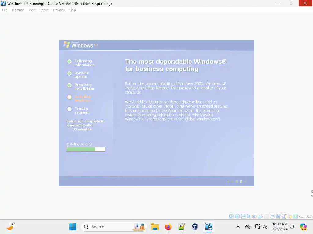Click the 'Collecting information' step text
Image resolution: width=313 pixels, height=234 pixels.
pyautogui.click(x=85, y=63)
